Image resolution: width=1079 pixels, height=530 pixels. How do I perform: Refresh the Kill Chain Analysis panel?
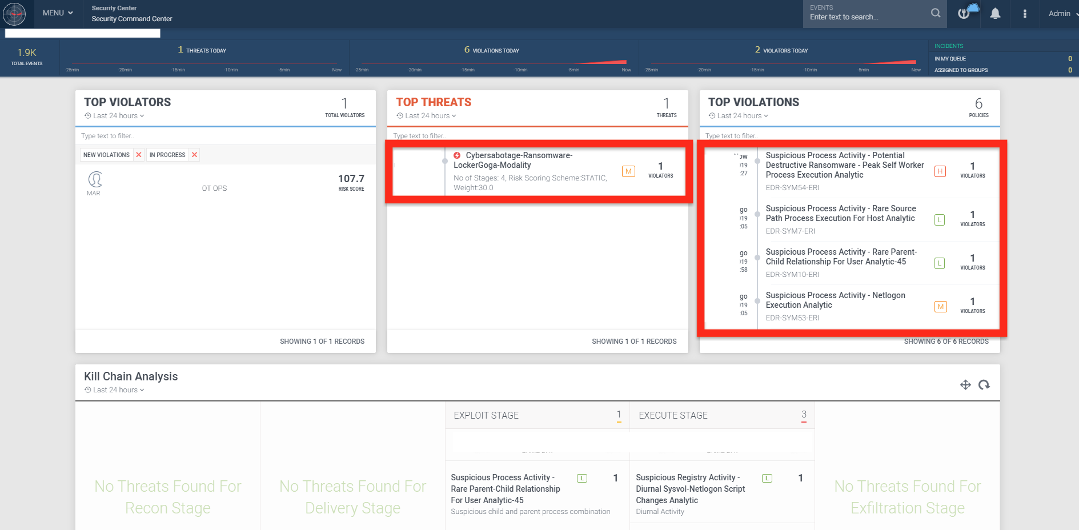(x=984, y=385)
